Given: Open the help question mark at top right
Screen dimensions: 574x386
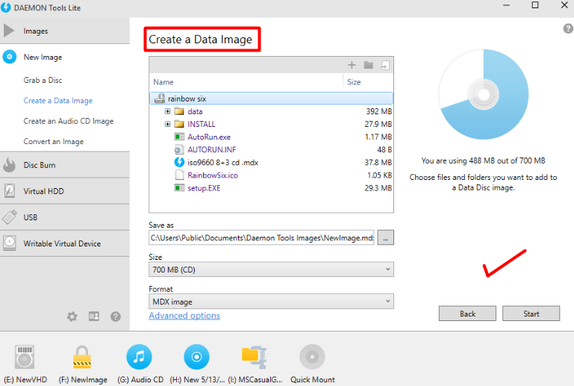Looking at the screenshot, I should [568, 28].
